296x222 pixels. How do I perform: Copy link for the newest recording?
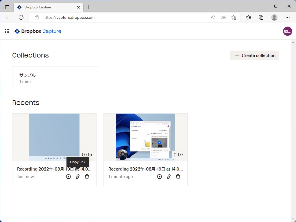(77, 176)
